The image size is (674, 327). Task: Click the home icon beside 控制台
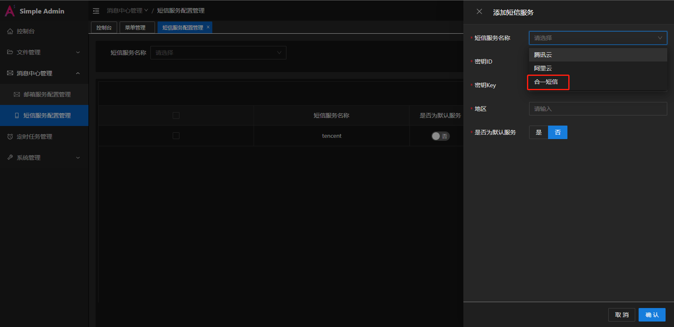(x=10, y=31)
